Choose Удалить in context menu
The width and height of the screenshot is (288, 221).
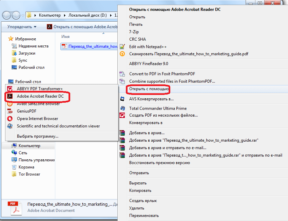pos(137,208)
